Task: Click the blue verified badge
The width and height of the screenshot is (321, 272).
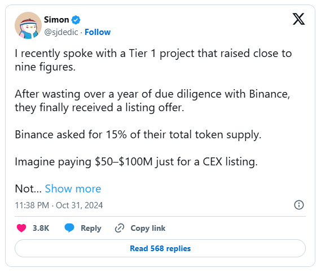Action: tap(76, 20)
